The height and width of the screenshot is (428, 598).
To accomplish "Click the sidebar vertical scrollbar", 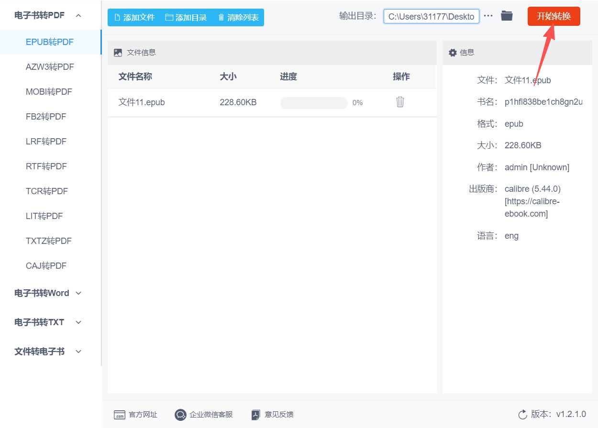I will click(x=101, y=183).
